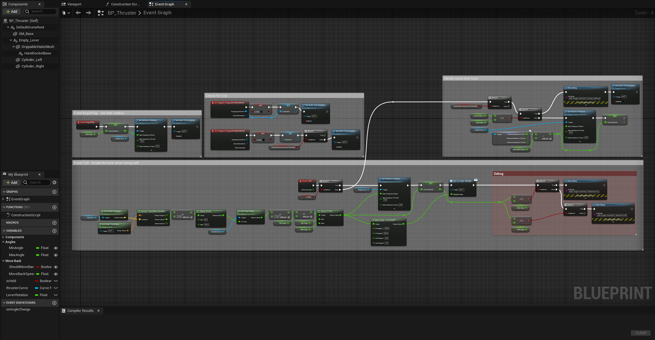The width and height of the screenshot is (655, 340).
Task: Select the SM_Base static mesh component
Action: pos(26,34)
